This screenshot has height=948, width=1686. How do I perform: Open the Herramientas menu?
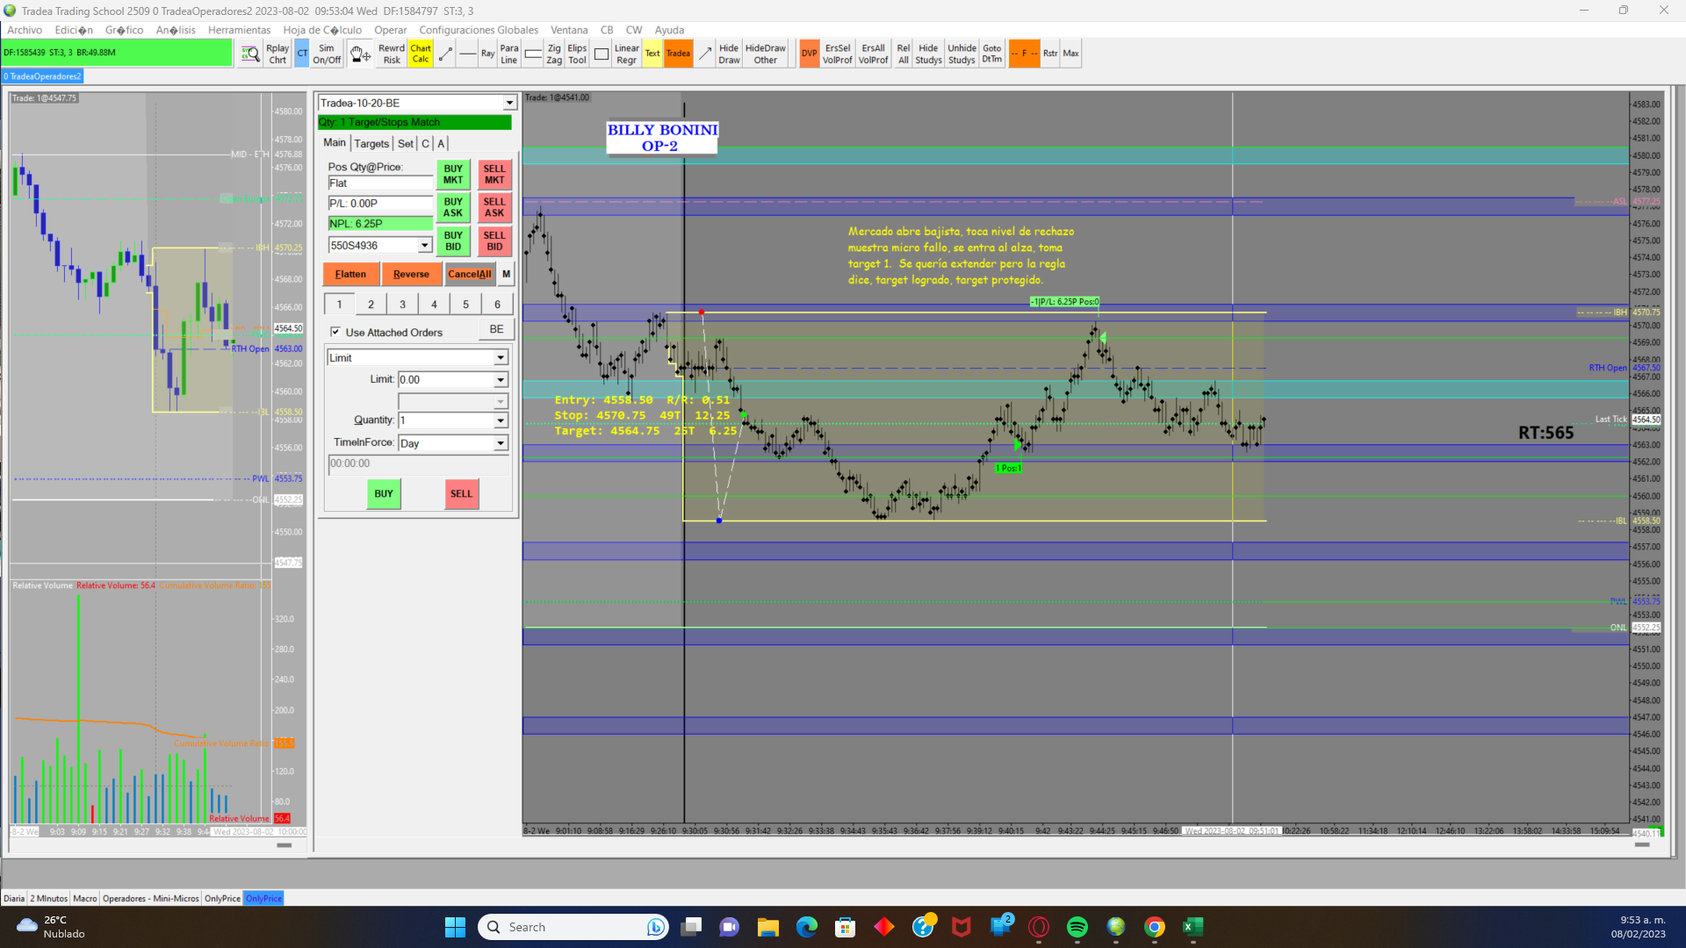239,30
